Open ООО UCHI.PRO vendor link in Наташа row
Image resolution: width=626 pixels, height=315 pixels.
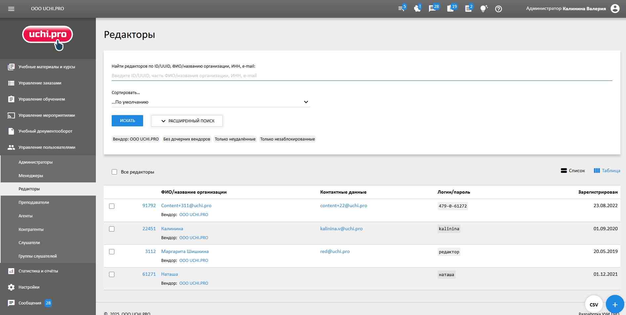(194, 283)
